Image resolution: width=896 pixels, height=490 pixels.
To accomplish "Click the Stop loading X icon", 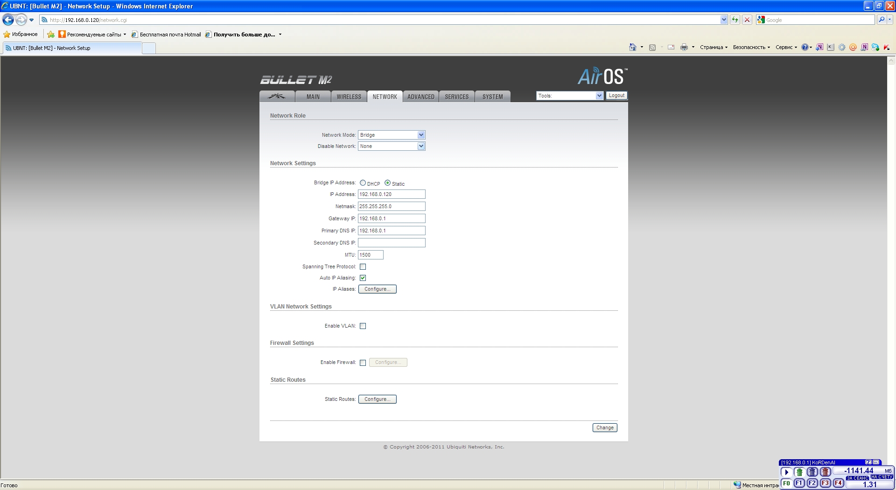I will pyautogui.click(x=747, y=20).
